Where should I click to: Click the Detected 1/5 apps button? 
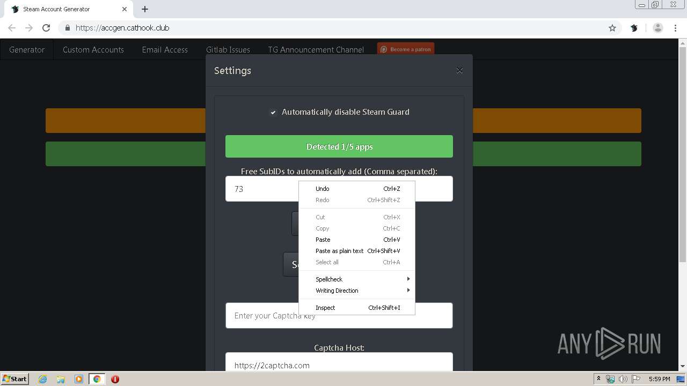pos(339,146)
